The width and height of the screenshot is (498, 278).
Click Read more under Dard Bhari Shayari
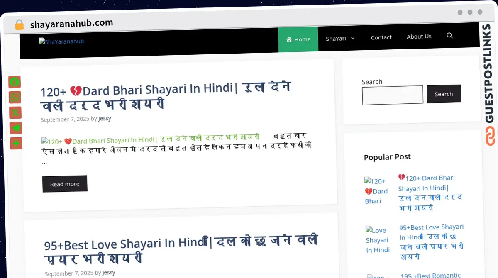pyautogui.click(x=65, y=183)
